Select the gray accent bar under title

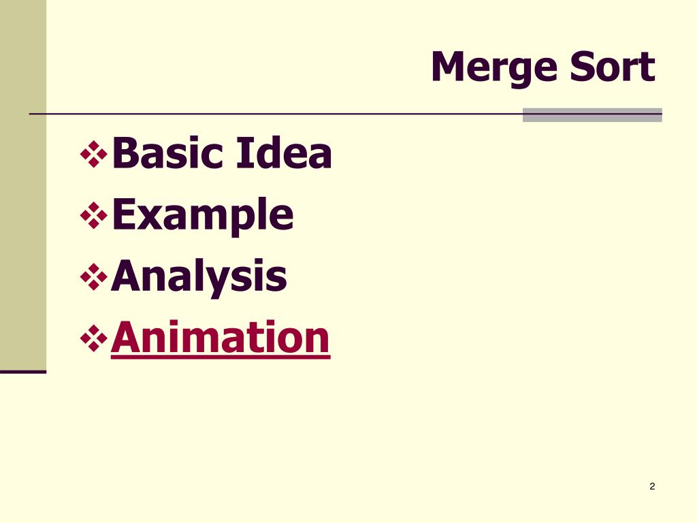point(592,114)
